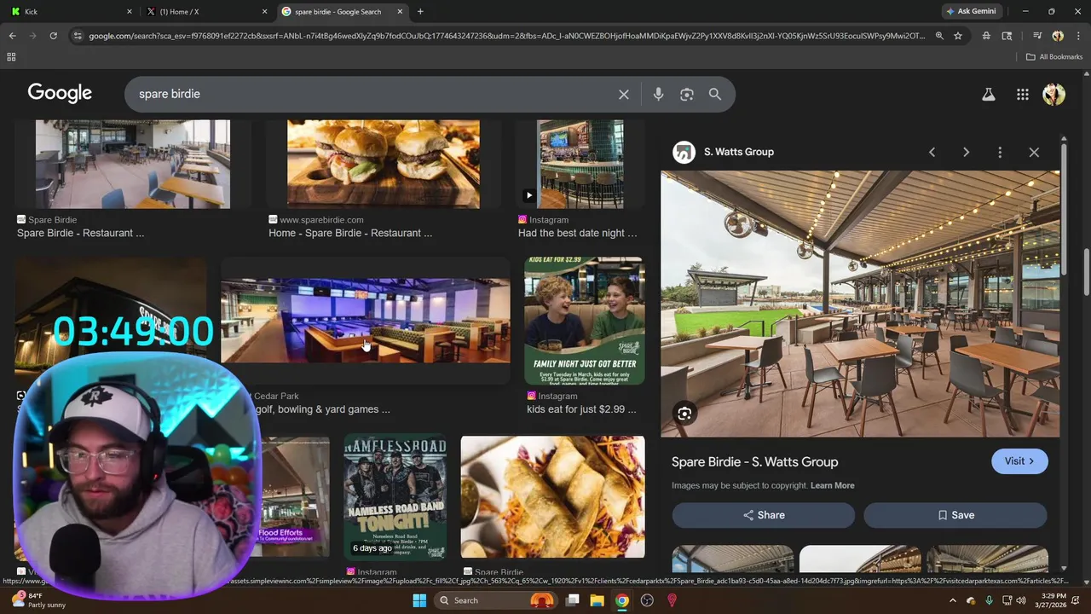Open the All Bookmarks folder
The image size is (1091, 614).
[x=1054, y=57]
